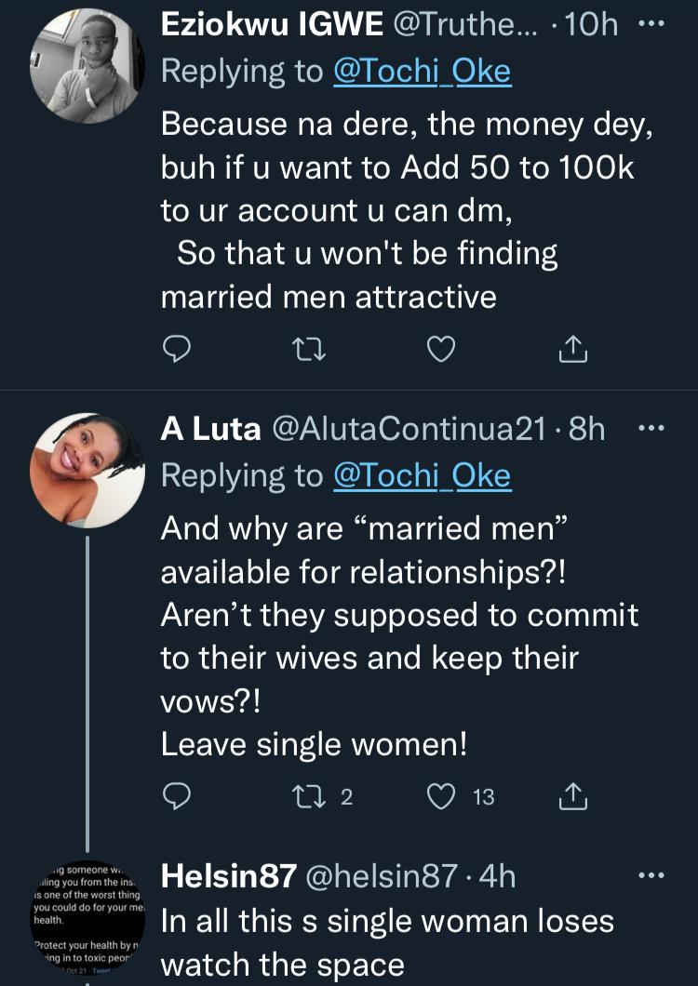
Task: Like A Luta's tweet
Action: point(440,796)
